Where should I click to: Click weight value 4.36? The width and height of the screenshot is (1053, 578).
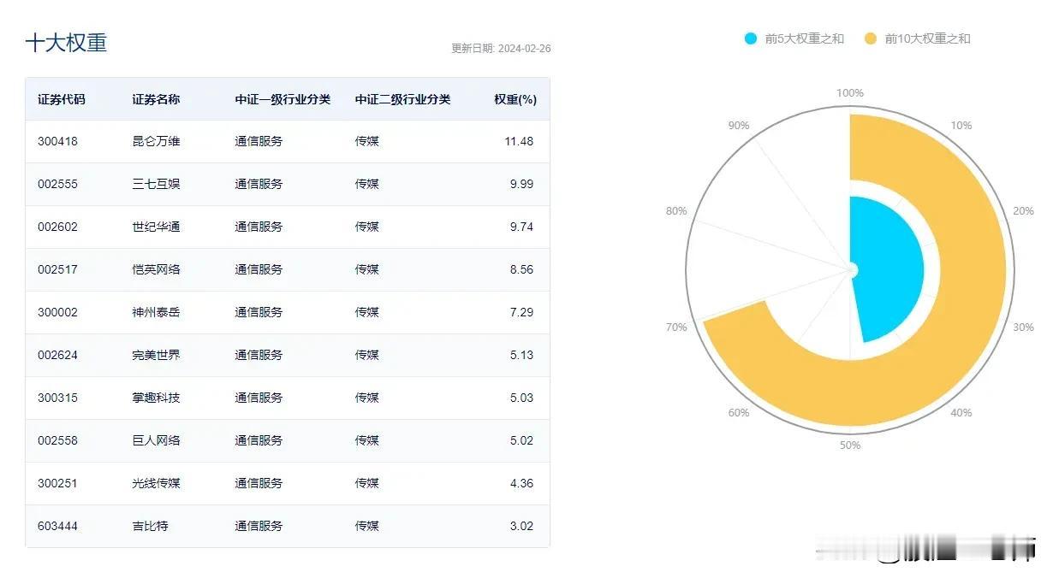(521, 483)
